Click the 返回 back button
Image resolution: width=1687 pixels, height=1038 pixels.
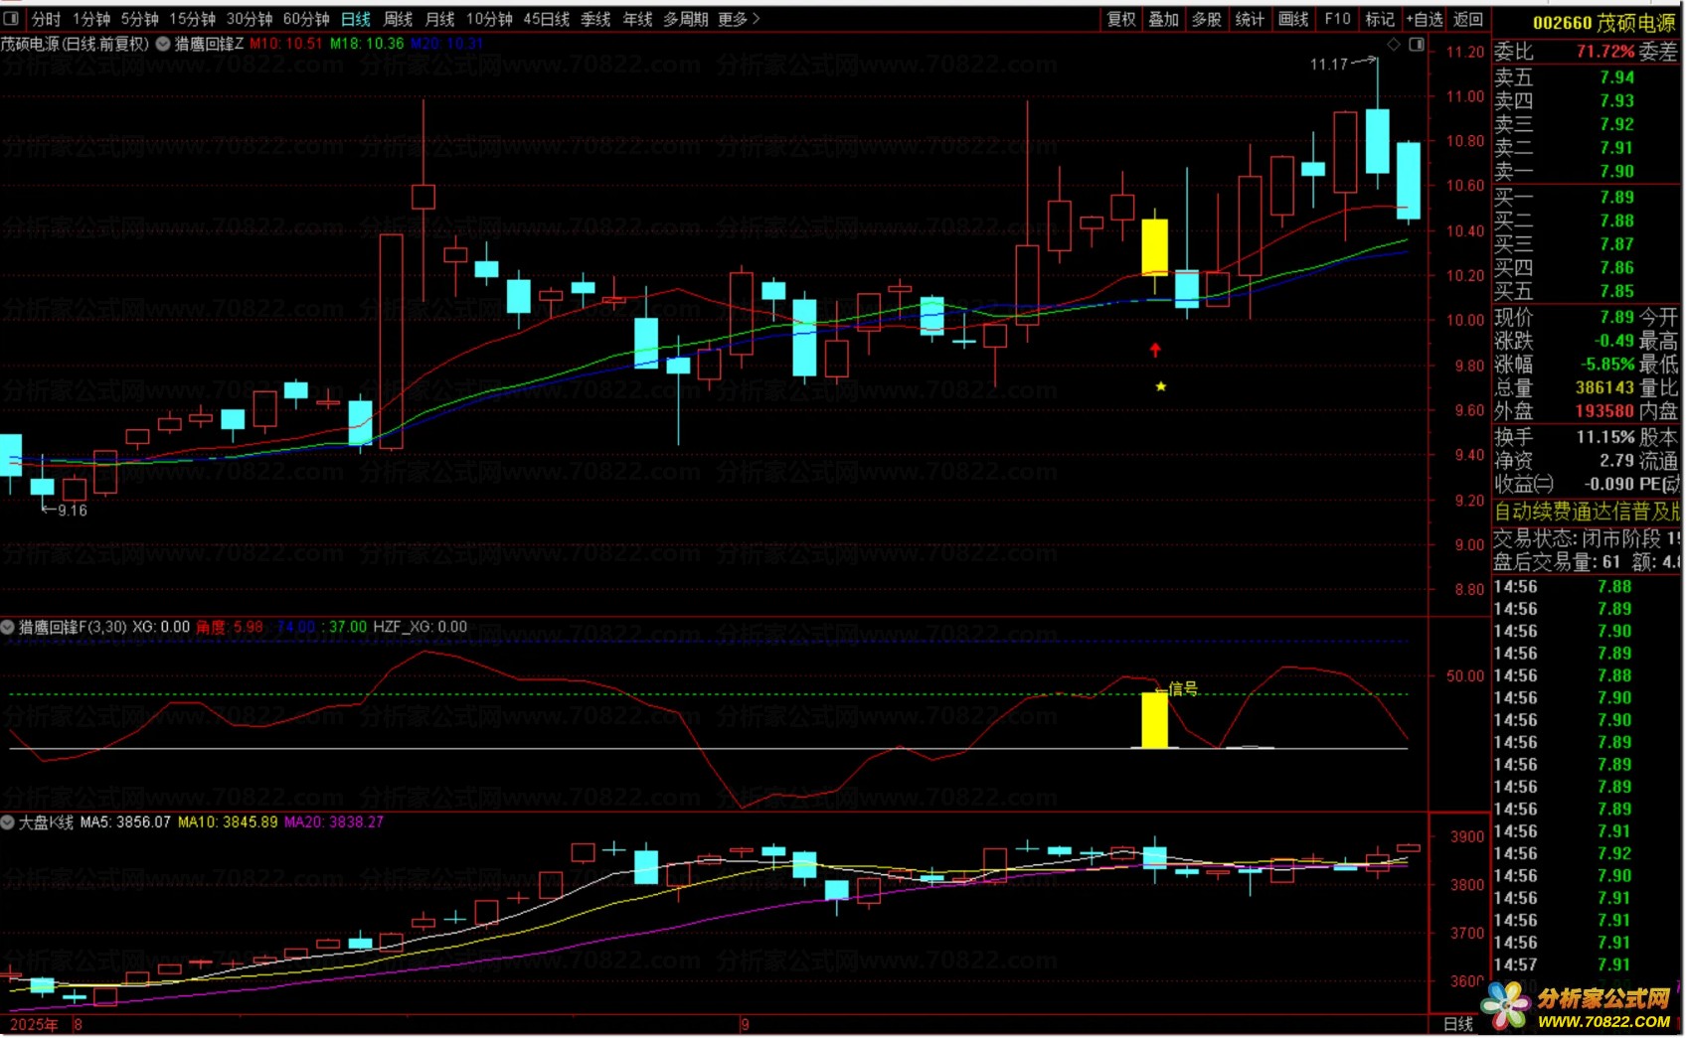click(1468, 19)
